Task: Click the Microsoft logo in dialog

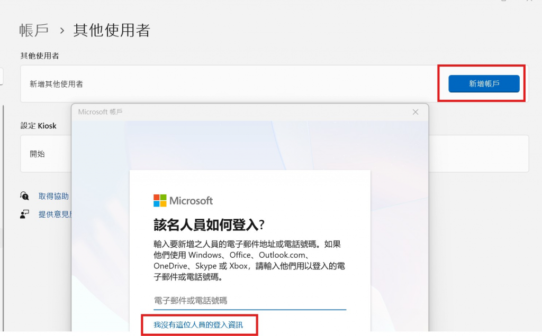Action: [x=183, y=200]
